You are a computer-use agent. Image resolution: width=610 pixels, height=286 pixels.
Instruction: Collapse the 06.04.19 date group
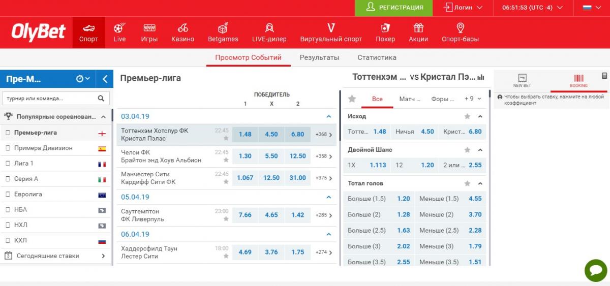pyautogui.click(x=328, y=234)
